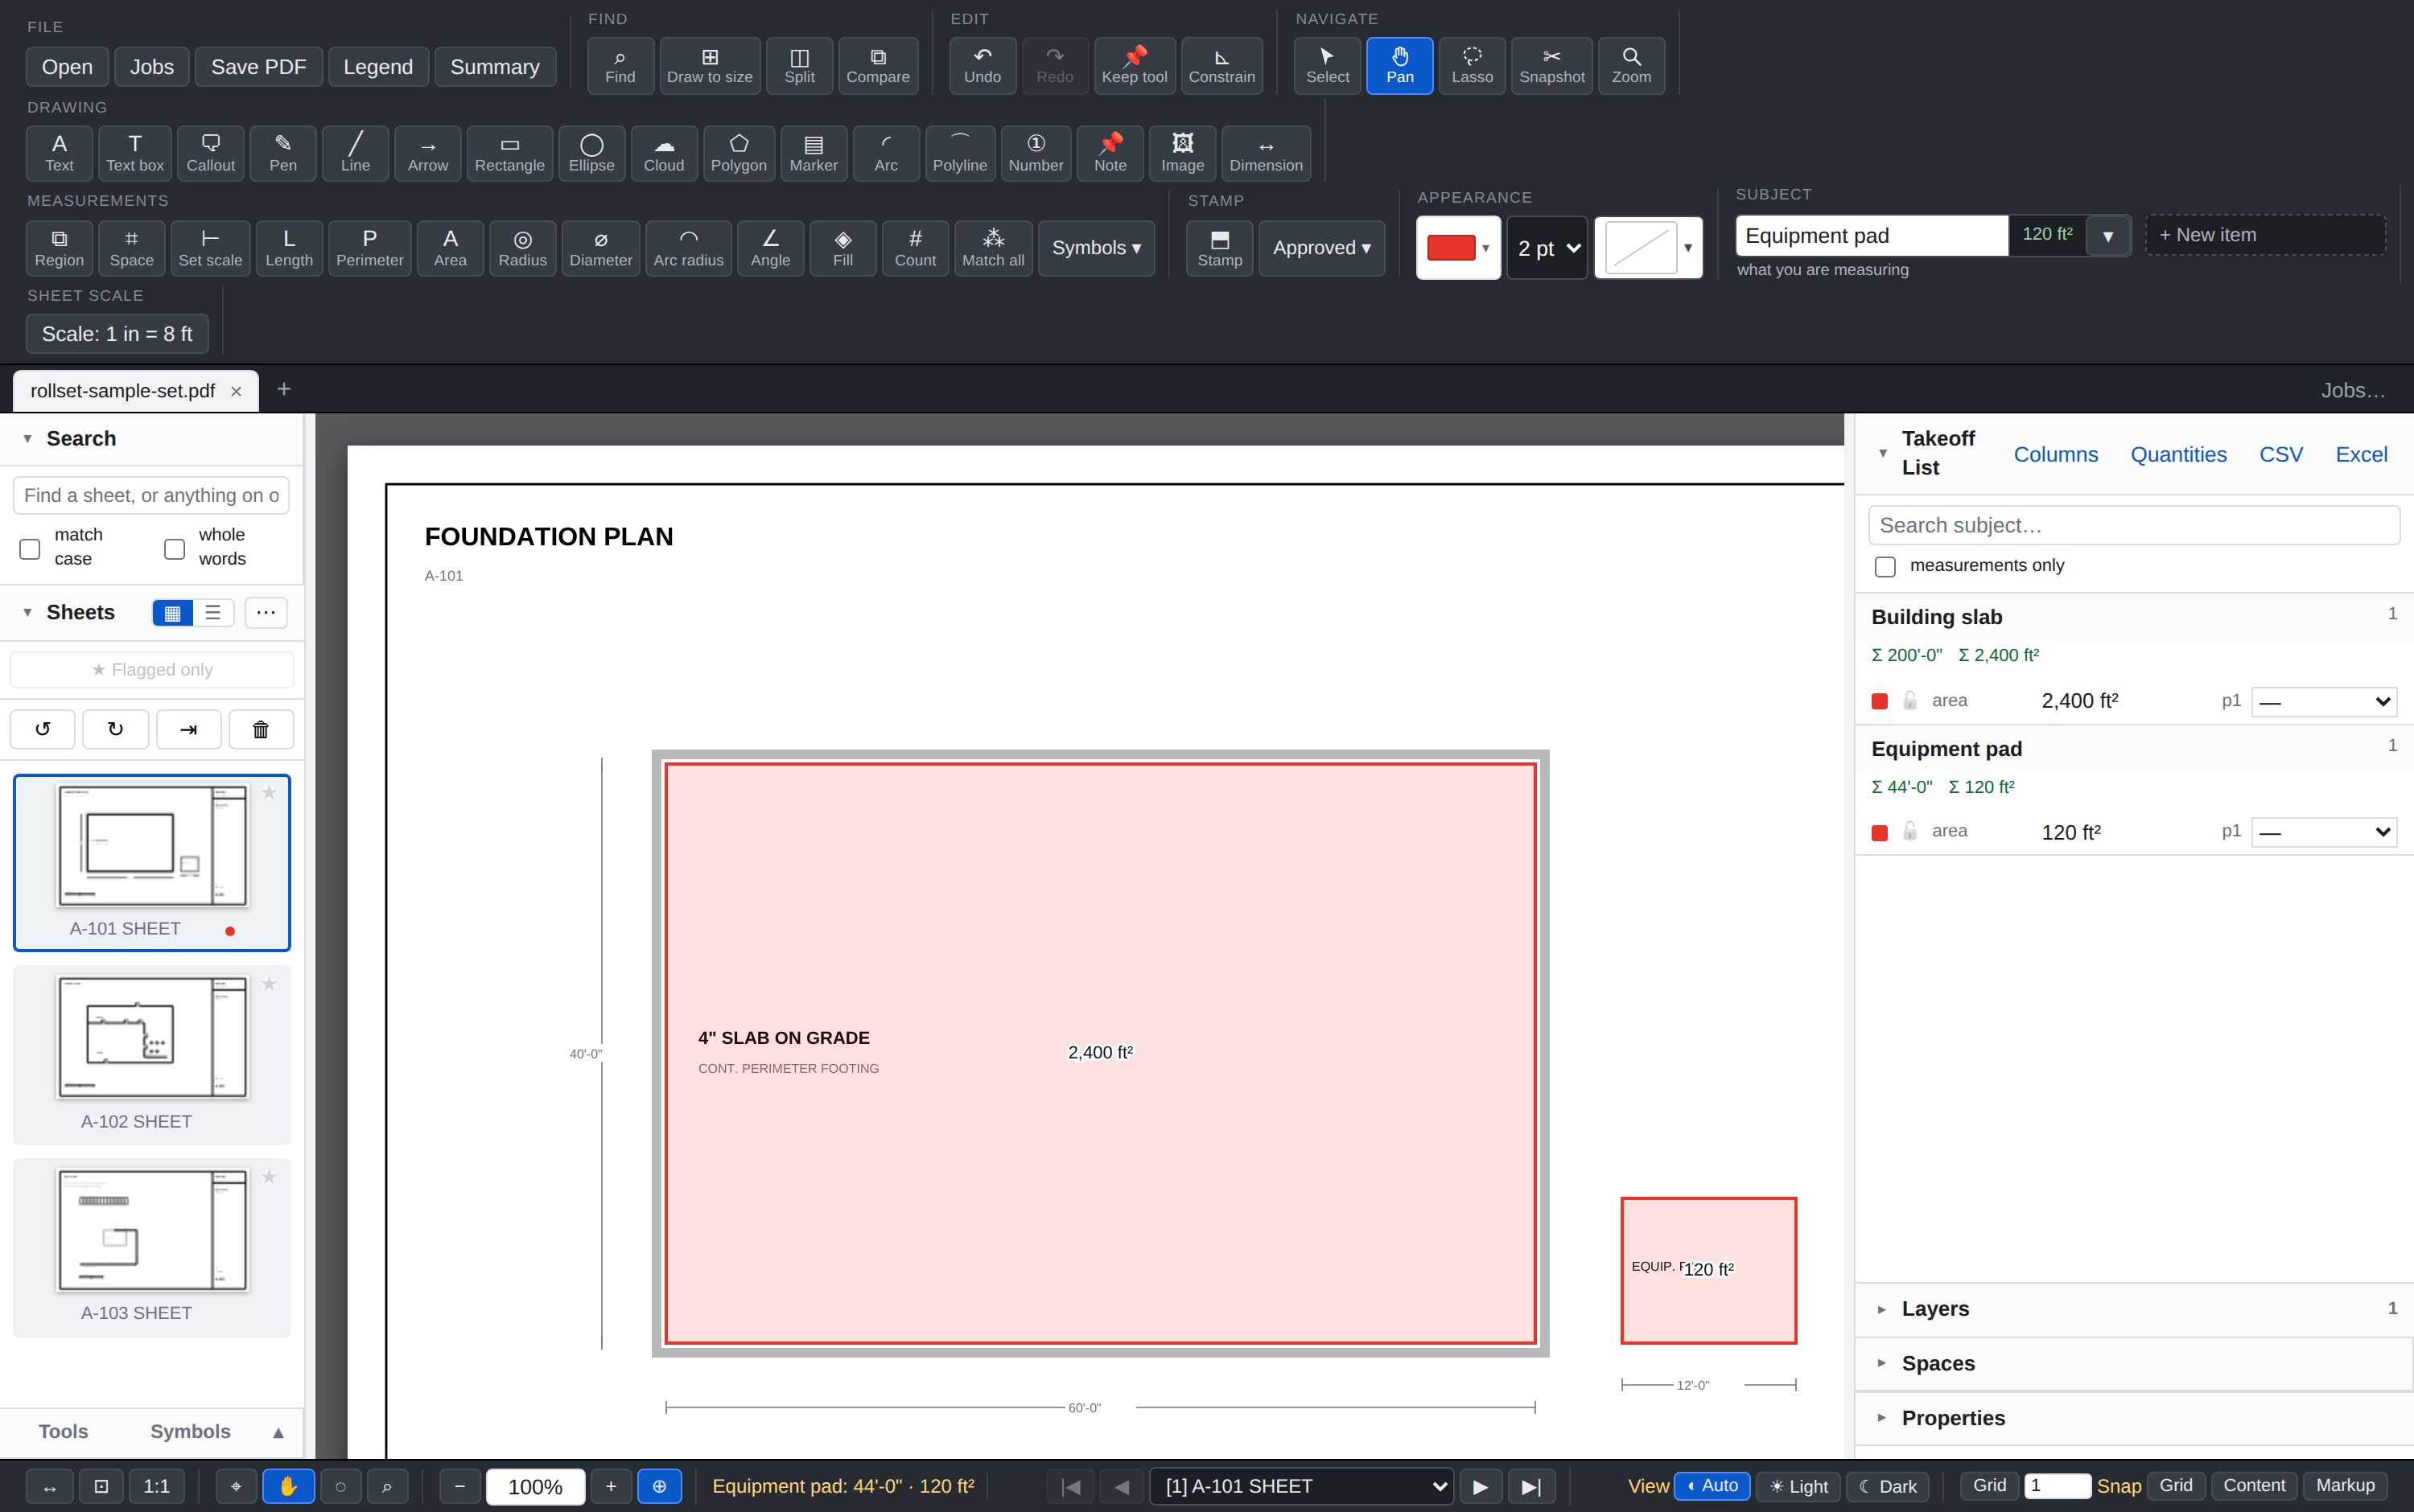This screenshot has width=2414, height=1512.
Task: Open the red stroke color swatch
Action: [1457, 248]
